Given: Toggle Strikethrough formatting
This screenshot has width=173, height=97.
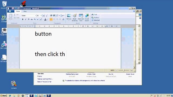Looking at the screenshot, I should [x=32, y=19].
